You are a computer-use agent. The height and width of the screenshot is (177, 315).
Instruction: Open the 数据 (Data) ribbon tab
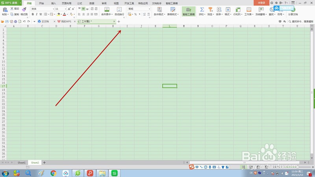point(92,3)
